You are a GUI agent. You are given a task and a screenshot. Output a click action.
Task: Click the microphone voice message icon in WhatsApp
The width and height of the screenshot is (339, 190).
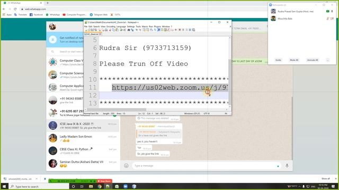[x=287, y=166]
